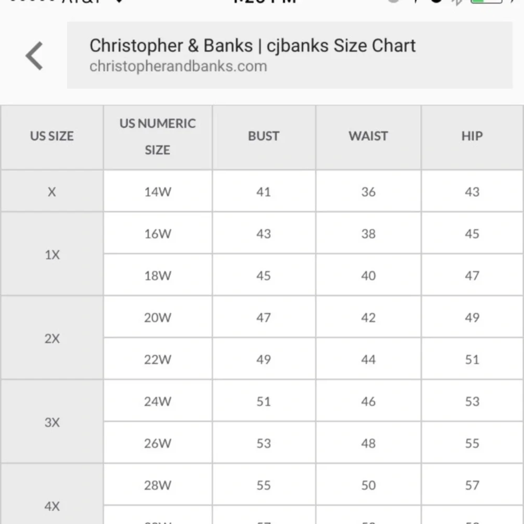Select the 3X size row label
The height and width of the screenshot is (524, 524).
(52, 422)
